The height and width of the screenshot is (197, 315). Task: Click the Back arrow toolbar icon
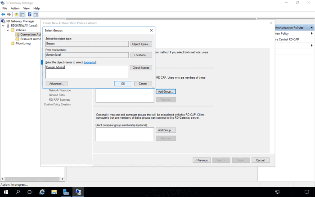3,14
